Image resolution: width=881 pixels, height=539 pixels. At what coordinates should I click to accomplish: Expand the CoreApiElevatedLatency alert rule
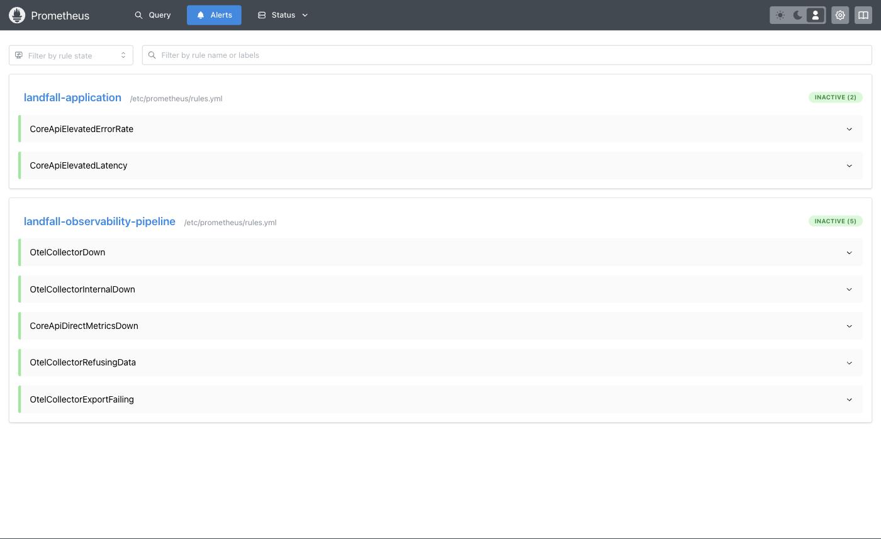tap(441, 165)
